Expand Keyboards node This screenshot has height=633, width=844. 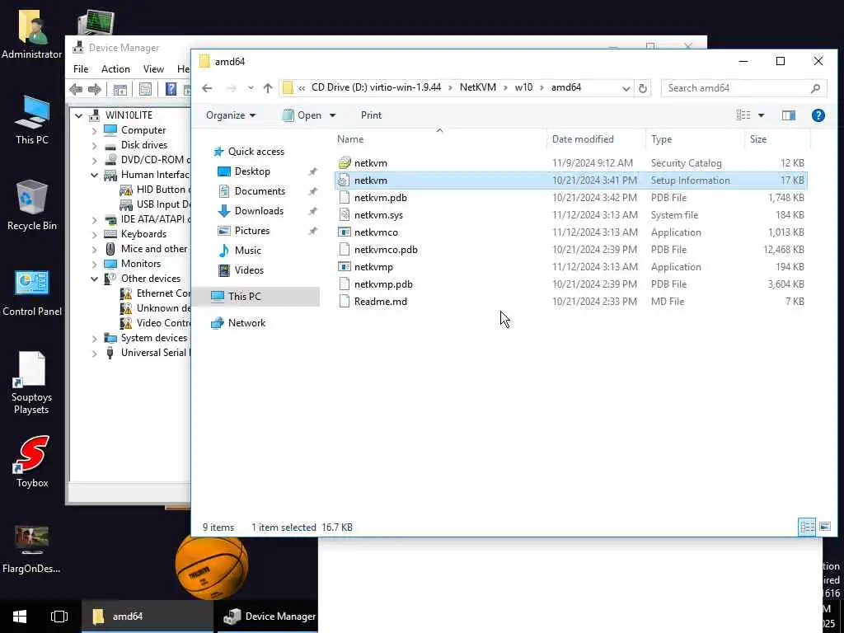coord(94,234)
